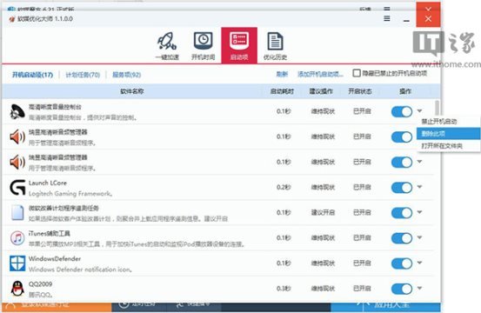481x313 pixels.
Task: Disable startup of 高清晰度音频控制台 with its switch
Action: click(402, 111)
